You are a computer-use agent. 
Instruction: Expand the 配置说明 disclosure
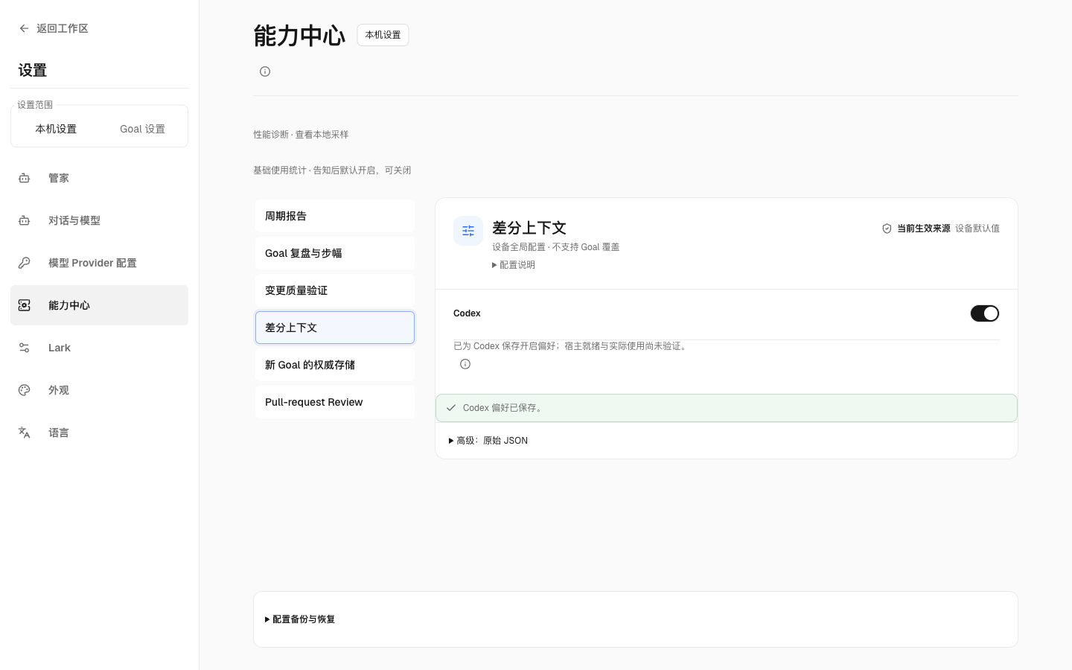[x=514, y=265]
